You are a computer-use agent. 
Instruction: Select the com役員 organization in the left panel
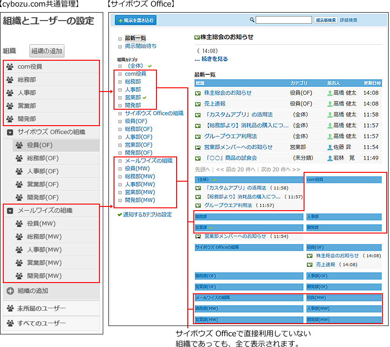click(51, 67)
